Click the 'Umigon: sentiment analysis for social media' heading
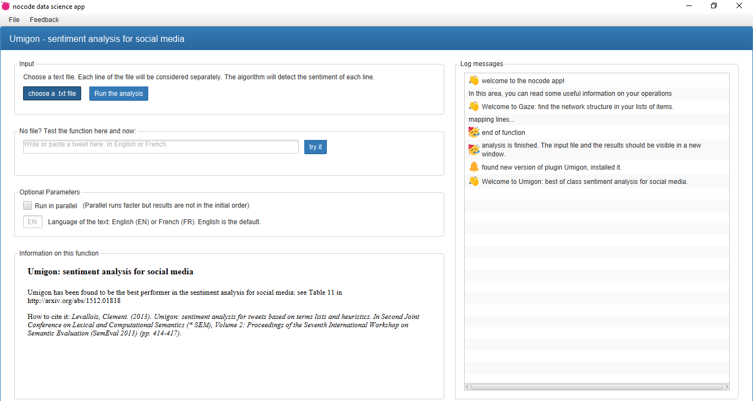Viewport: 753px width, 401px height. tap(110, 272)
